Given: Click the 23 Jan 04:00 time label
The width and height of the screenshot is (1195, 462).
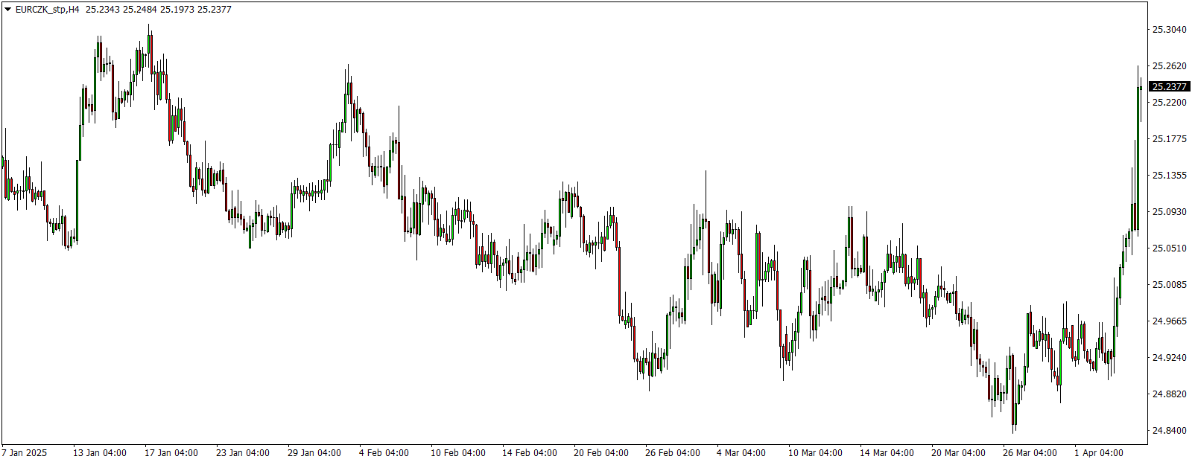Looking at the screenshot, I should point(243,453).
